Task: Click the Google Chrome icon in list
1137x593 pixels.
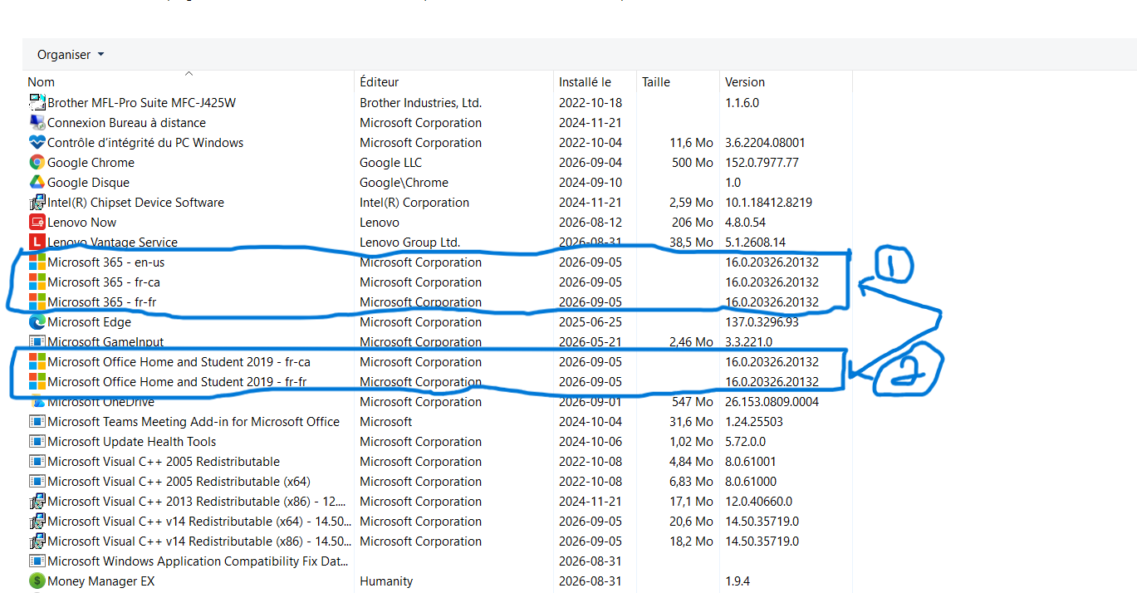Action: [37, 163]
